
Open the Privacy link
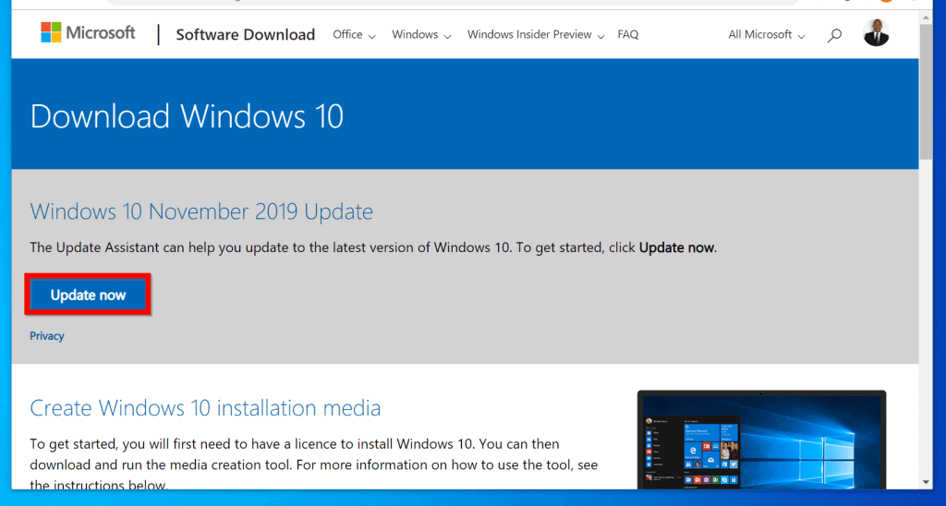click(x=47, y=336)
